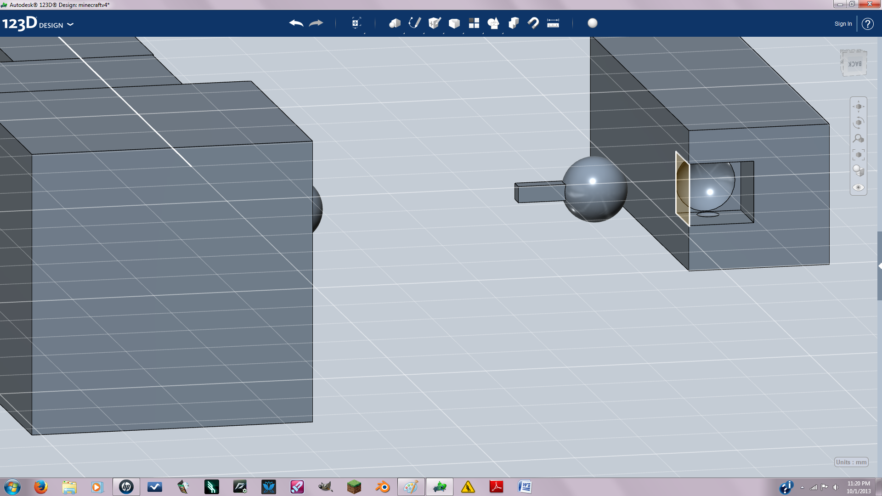The height and width of the screenshot is (496, 882).
Task: Select the Orbit navigation tool
Action: pos(859,123)
